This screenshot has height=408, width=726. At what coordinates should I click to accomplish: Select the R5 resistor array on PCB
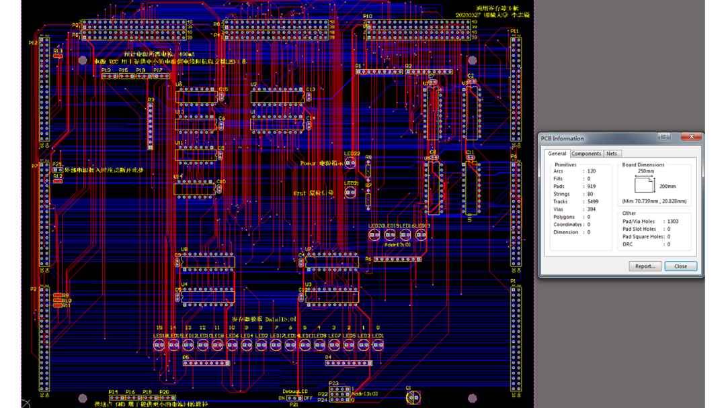point(206,363)
